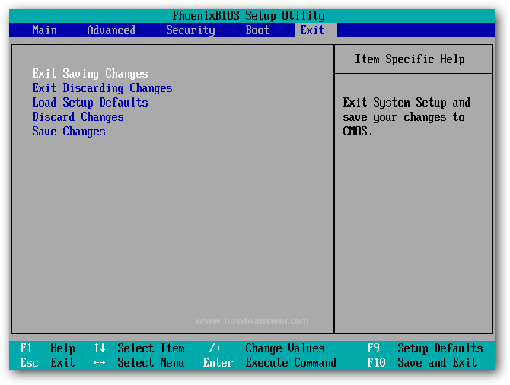The width and height of the screenshot is (510, 385).
Task: Click the active Exit tab
Action: [312, 30]
